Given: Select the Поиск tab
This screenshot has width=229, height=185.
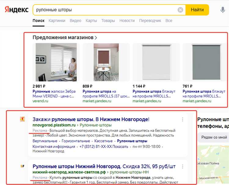Looking at the screenshot, I should [x=38, y=21].
